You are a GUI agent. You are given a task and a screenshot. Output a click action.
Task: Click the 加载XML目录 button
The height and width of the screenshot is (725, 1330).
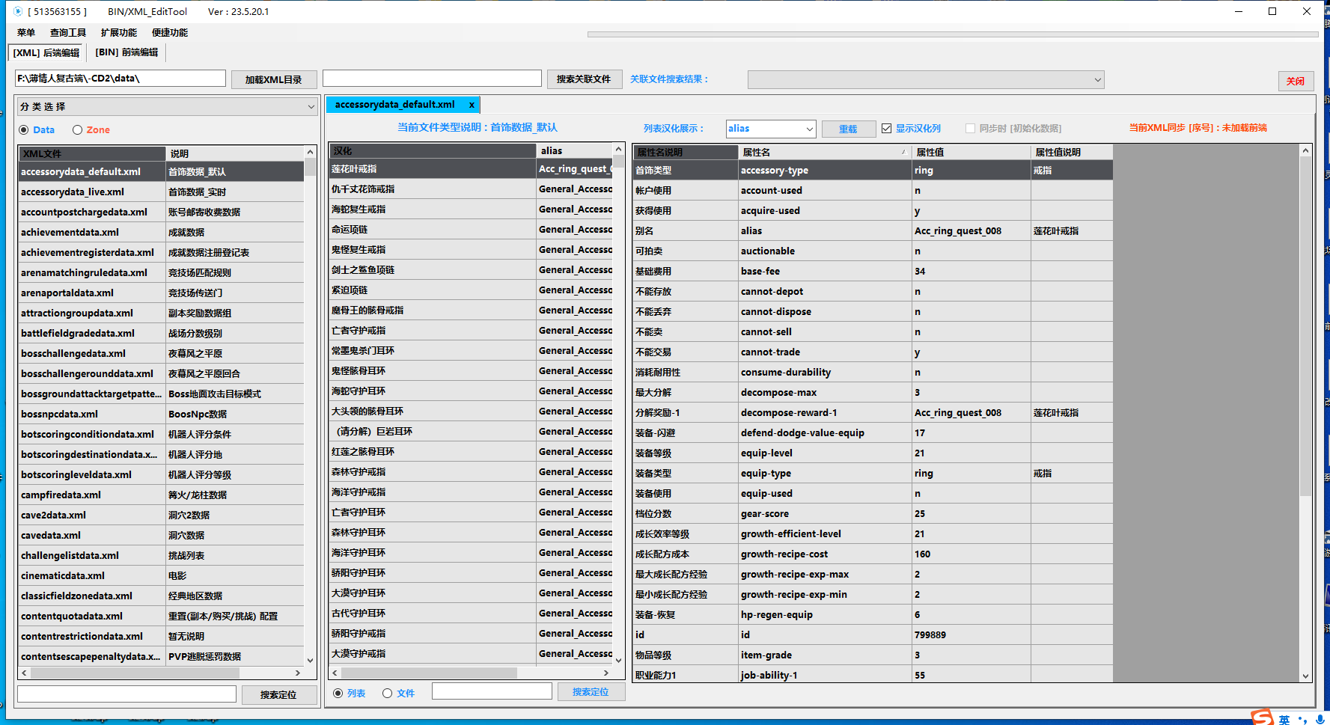[274, 79]
